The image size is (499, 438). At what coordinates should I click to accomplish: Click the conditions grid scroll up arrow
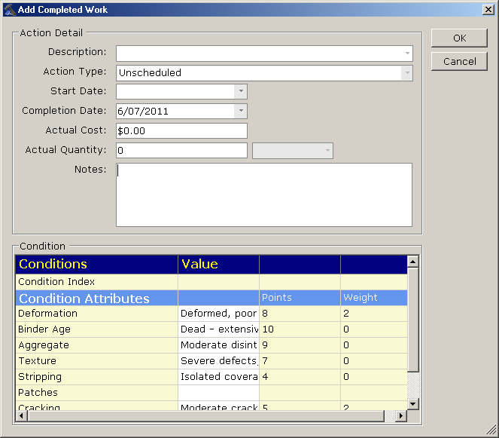pos(412,262)
